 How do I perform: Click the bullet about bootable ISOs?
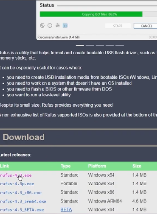(x=82, y=77)
